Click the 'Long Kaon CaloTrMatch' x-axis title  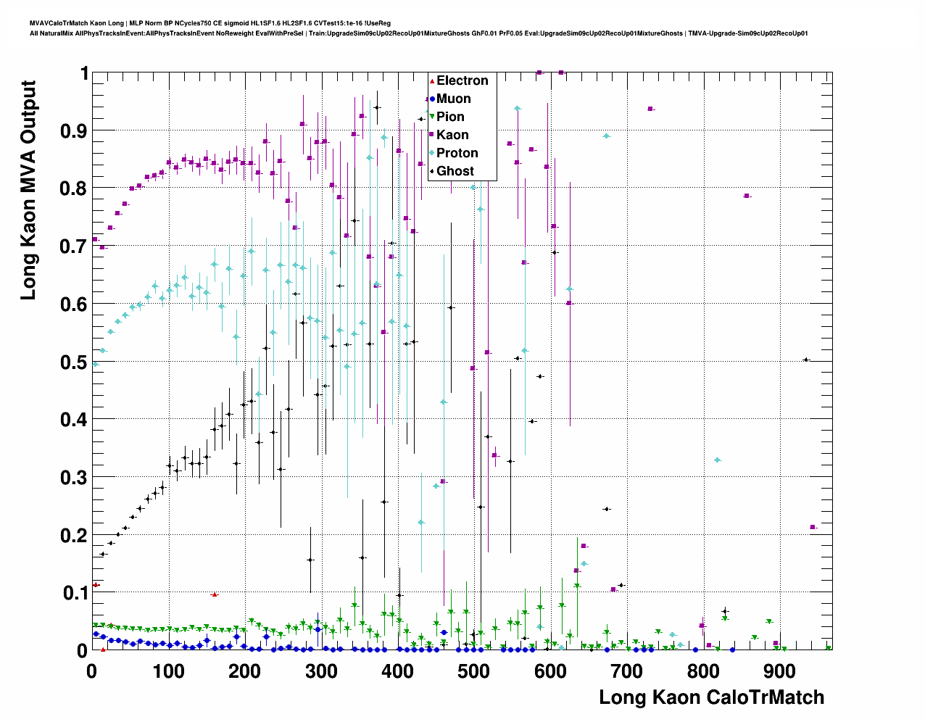pos(711,697)
